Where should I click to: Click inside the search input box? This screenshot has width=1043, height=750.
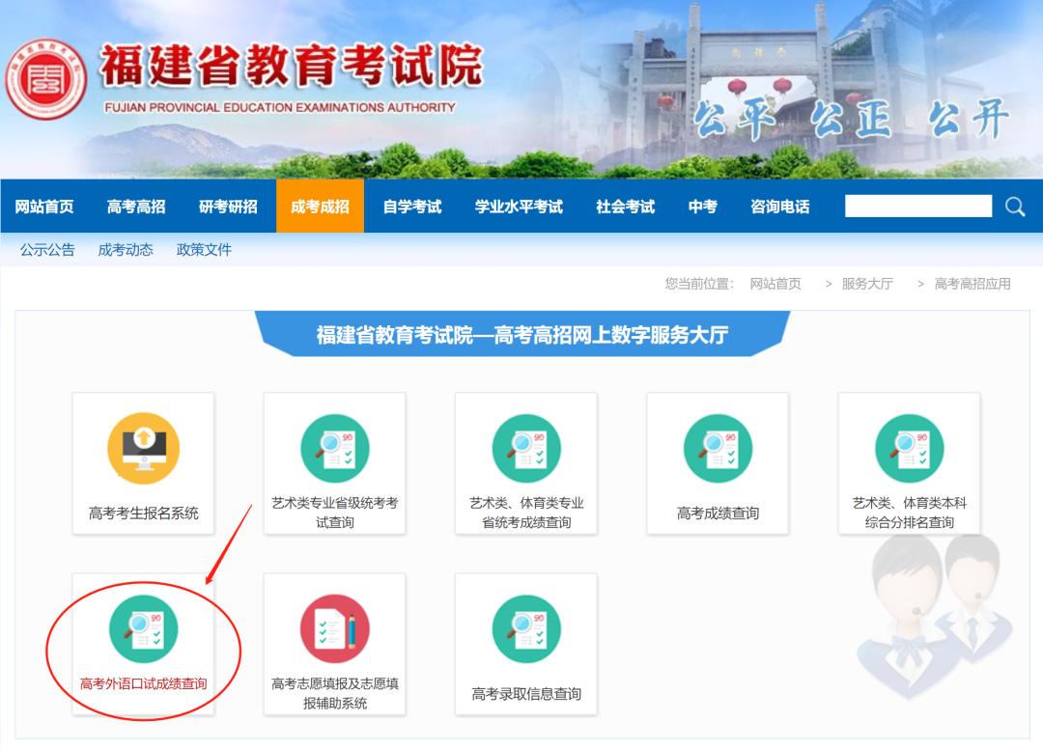(917, 206)
